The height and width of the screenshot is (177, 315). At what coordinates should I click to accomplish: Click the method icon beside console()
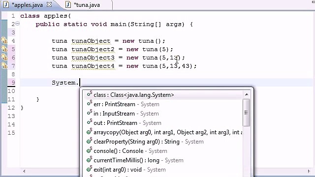tap(89, 150)
